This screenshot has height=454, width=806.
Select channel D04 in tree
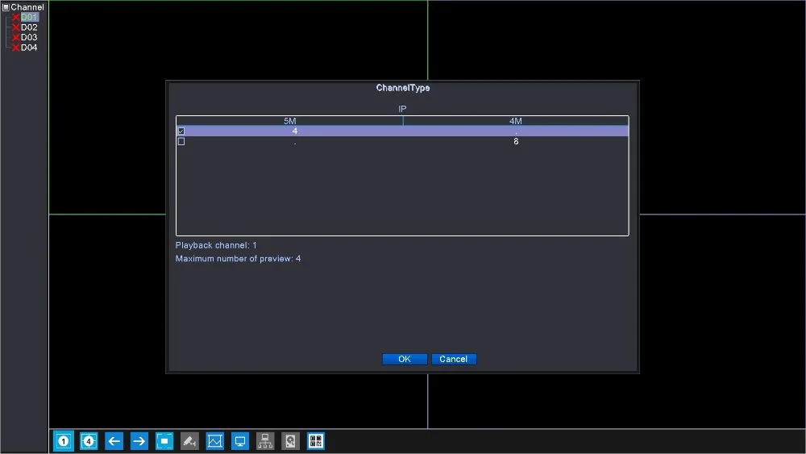(29, 48)
